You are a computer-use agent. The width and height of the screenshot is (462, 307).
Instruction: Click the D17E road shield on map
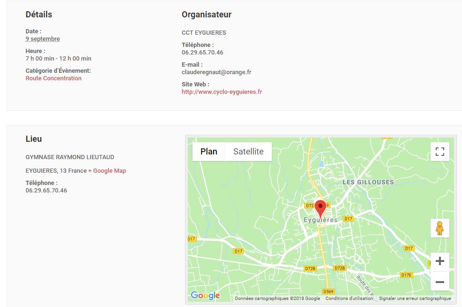click(x=406, y=275)
